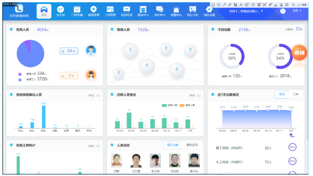Click the orange 疫情 floating button
This screenshot has height=176, width=313.
click(x=299, y=53)
